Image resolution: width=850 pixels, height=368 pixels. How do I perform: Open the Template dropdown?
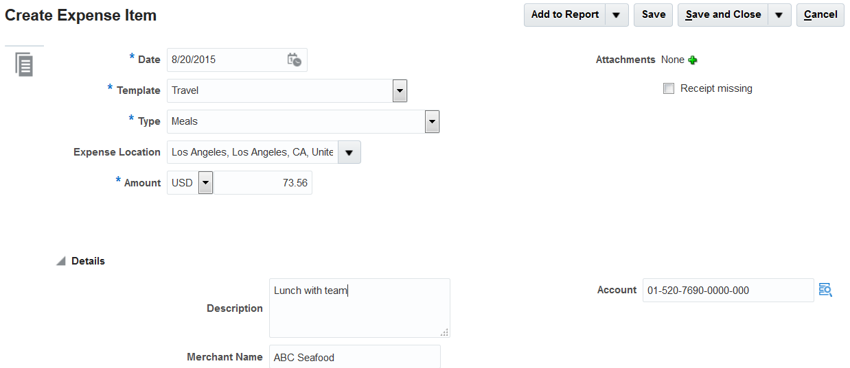click(400, 90)
